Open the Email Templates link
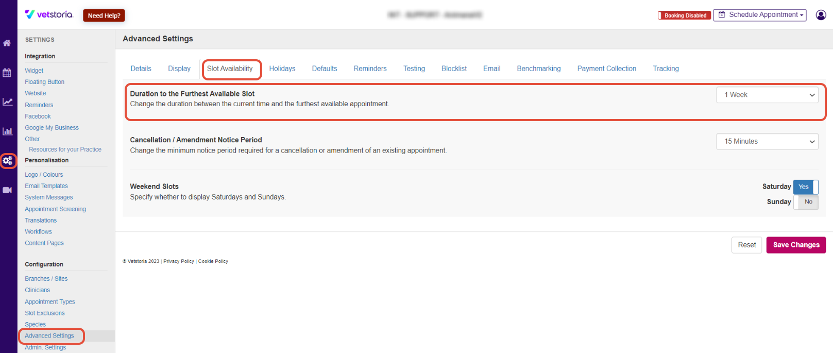Screen dimensions: 833x353 click(x=46, y=186)
